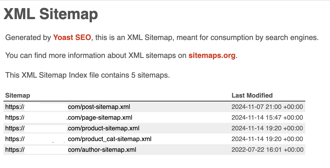Click the XML Sitemap page heading
The image size is (330, 168).
pos(51,14)
